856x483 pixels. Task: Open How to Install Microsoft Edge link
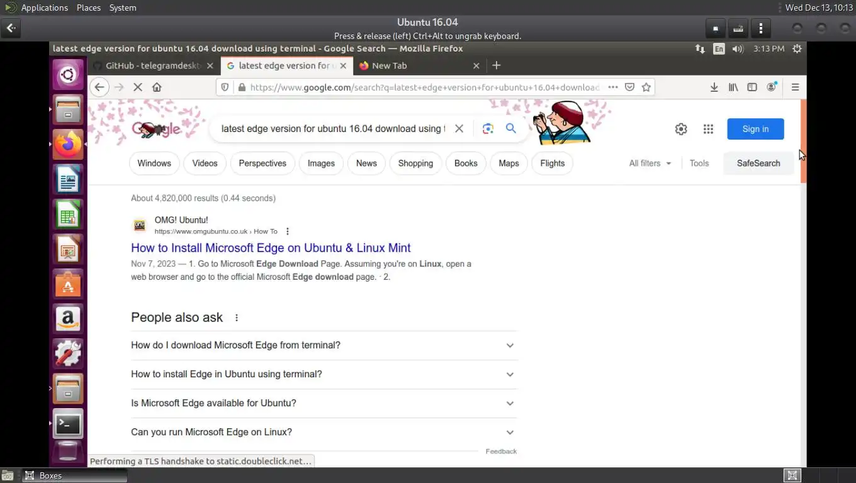click(271, 248)
